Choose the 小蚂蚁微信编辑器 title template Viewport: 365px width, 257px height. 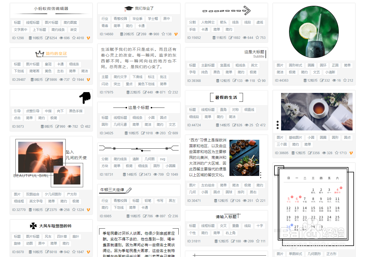tap(51, 9)
